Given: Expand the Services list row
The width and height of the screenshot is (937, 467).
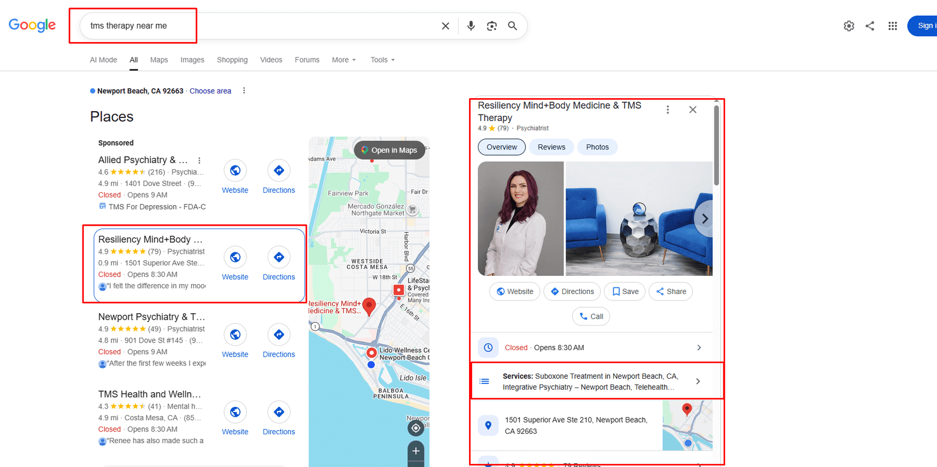Looking at the screenshot, I should click(x=592, y=382).
